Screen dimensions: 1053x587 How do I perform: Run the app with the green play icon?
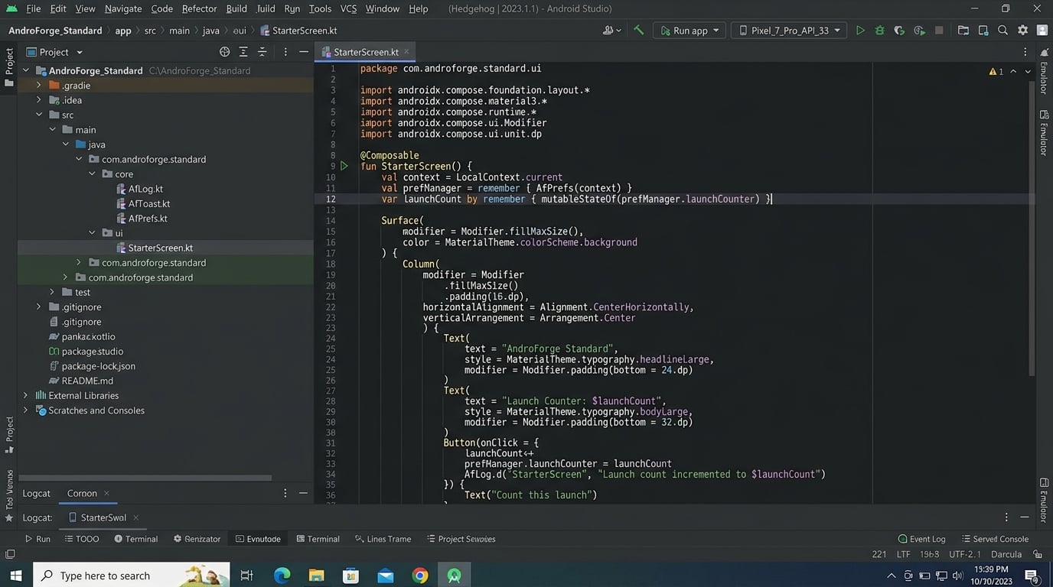[x=860, y=31]
